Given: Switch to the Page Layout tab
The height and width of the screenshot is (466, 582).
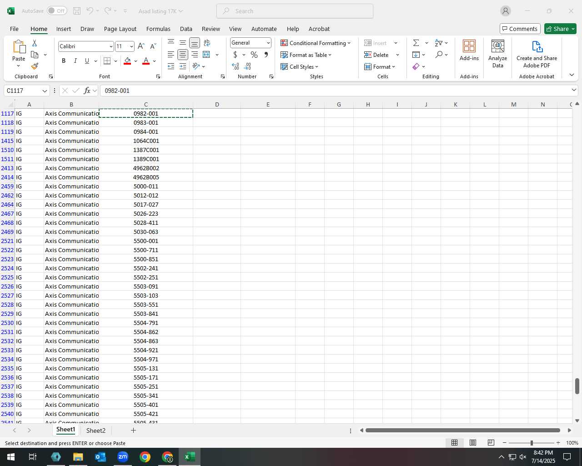Looking at the screenshot, I should [120, 29].
